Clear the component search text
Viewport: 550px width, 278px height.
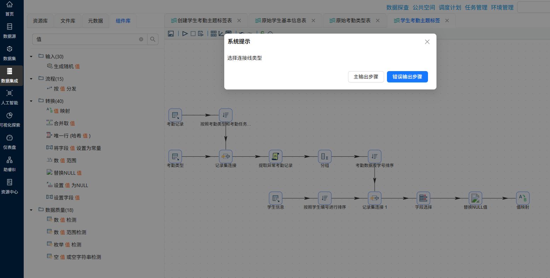click(141, 39)
